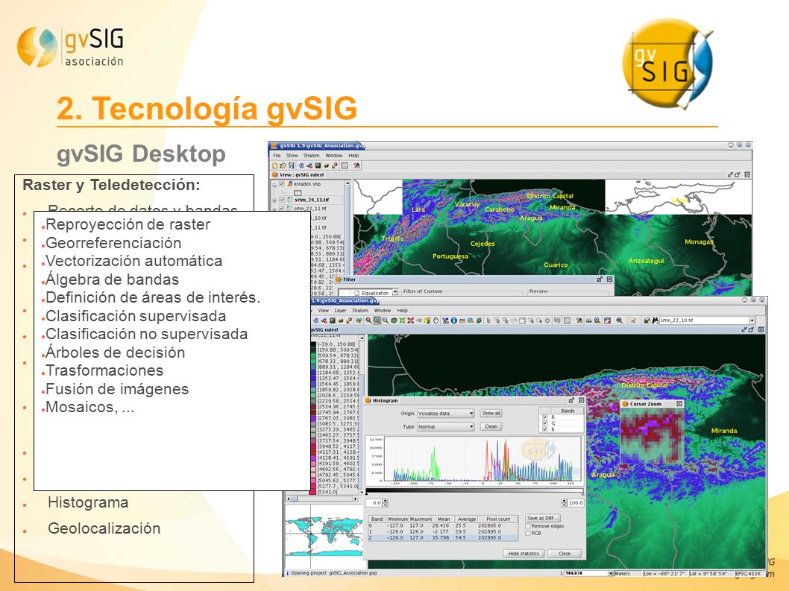Detach the Histogram panel with its restore icon
The image size is (789, 591).
[x=571, y=401]
